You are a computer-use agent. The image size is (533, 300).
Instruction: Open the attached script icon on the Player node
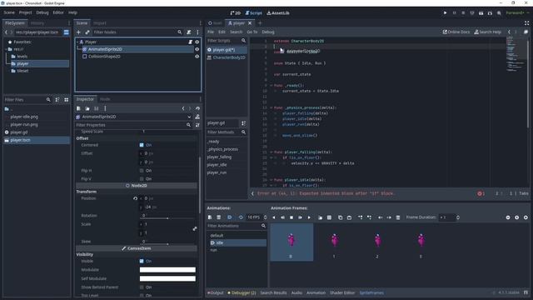pyautogui.click(x=191, y=42)
